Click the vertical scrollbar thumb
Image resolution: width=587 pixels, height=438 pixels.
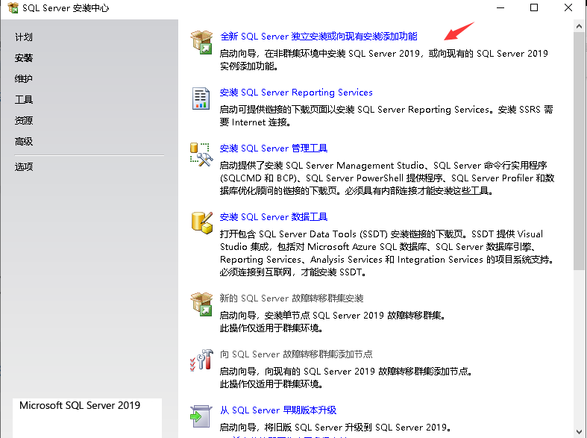click(579, 151)
